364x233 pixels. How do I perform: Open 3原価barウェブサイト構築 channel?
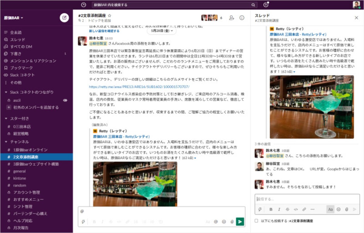(36, 164)
